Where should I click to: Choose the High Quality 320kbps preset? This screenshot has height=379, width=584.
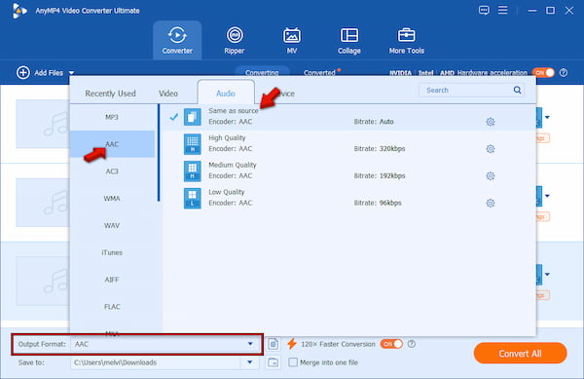pos(349,144)
